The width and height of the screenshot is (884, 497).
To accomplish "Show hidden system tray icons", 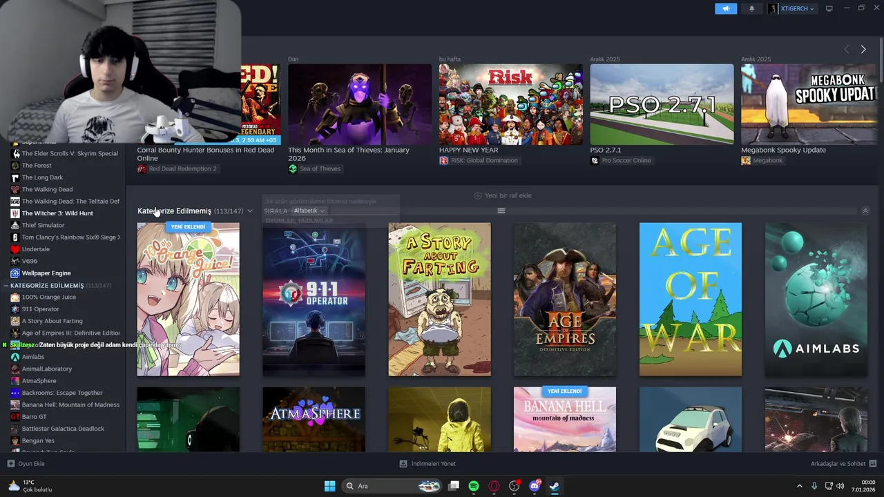I will point(800,486).
